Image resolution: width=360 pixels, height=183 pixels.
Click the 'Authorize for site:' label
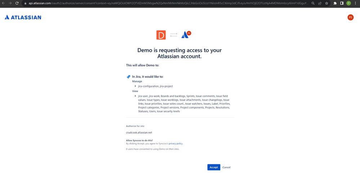click(135, 126)
